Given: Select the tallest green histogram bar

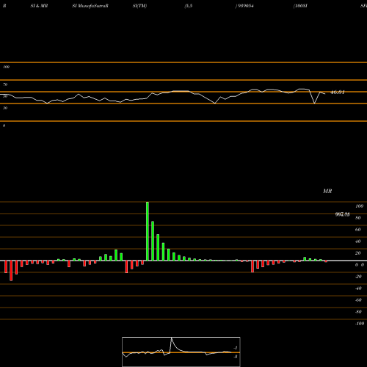Looking at the screenshot, I should pyautogui.click(x=148, y=231).
